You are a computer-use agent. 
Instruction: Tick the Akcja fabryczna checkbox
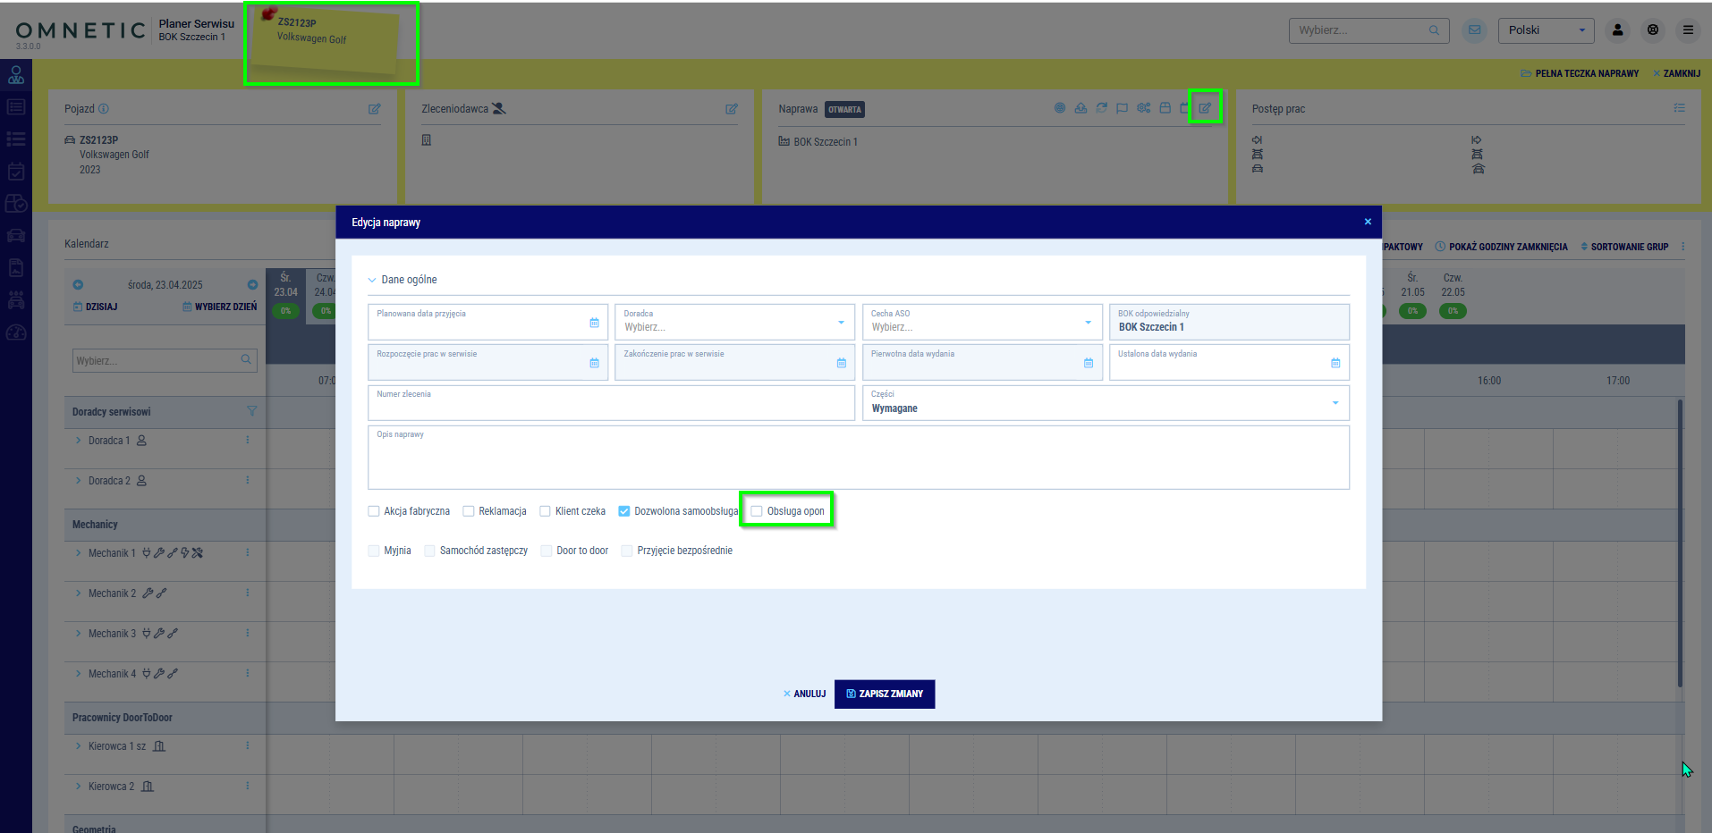[374, 511]
